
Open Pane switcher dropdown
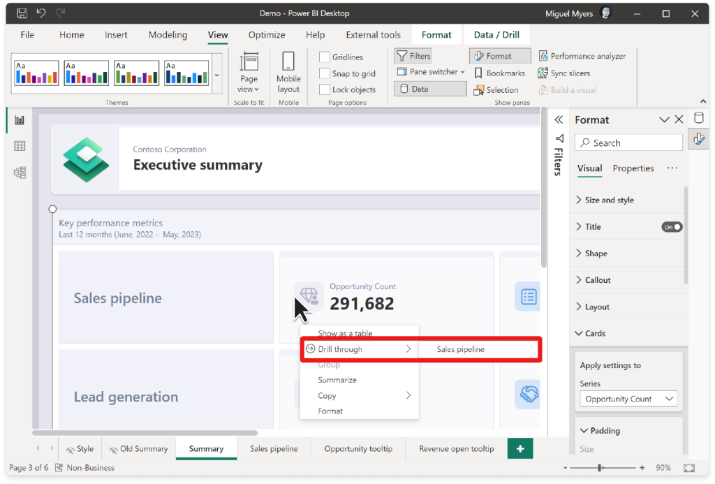[430, 72]
